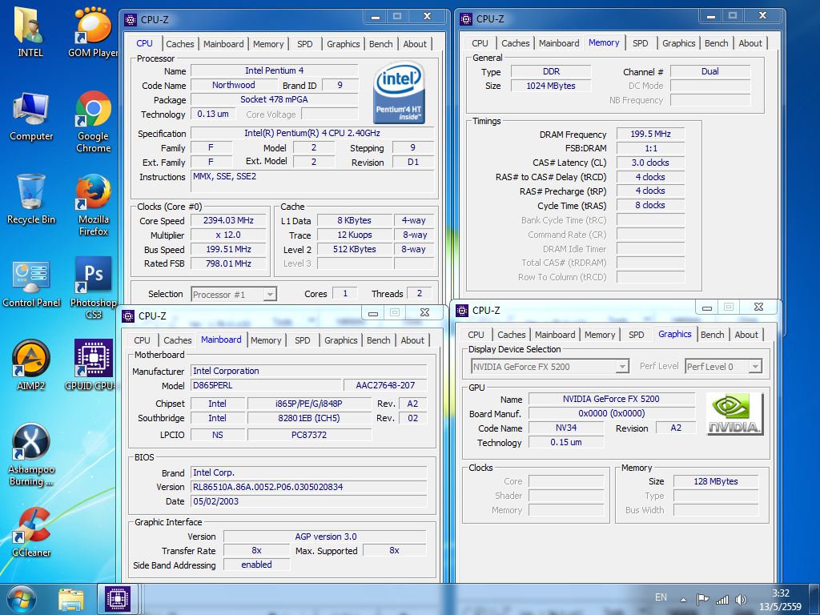Screen dimensions: 820x615
Task: Expand the Processor #1 selection dropdown
Action: click(x=269, y=295)
